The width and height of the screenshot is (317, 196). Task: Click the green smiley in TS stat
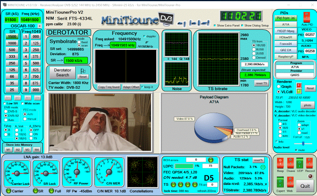tap(263, 167)
